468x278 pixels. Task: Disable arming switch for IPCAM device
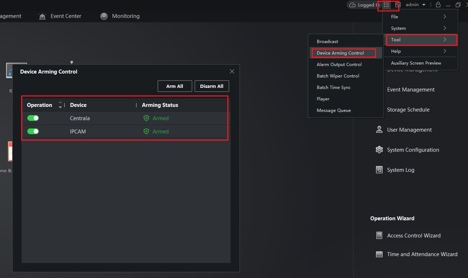(33, 131)
